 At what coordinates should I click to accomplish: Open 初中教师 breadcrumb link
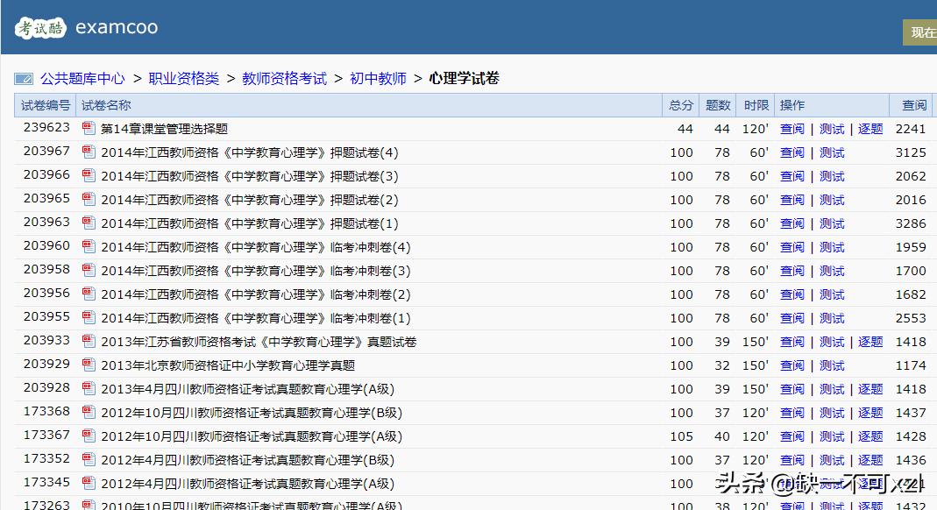[379, 79]
